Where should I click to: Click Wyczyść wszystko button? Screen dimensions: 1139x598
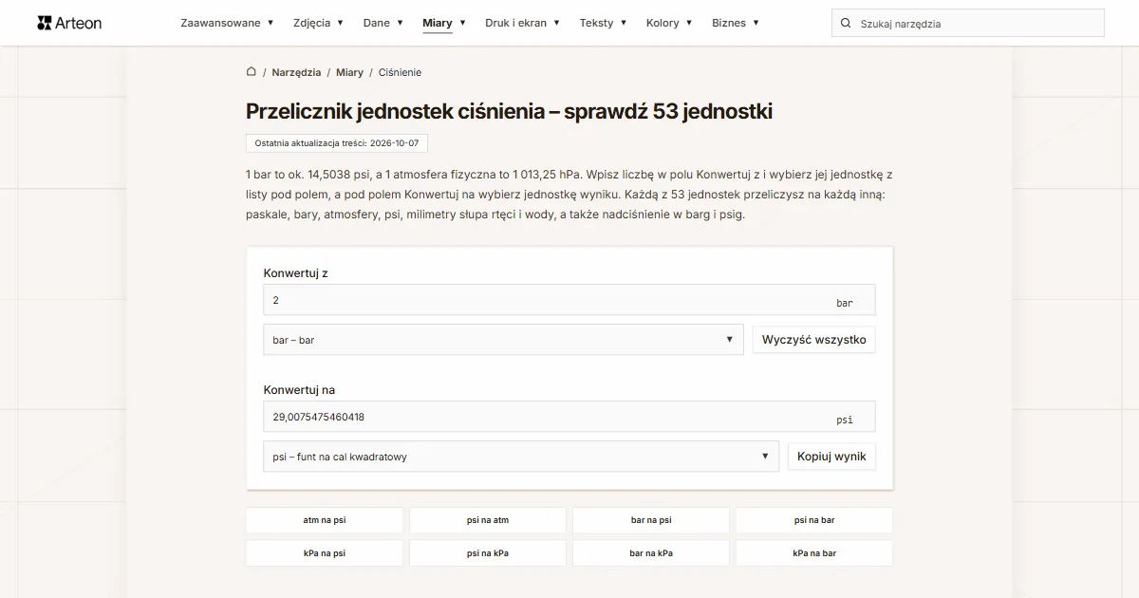(x=813, y=340)
